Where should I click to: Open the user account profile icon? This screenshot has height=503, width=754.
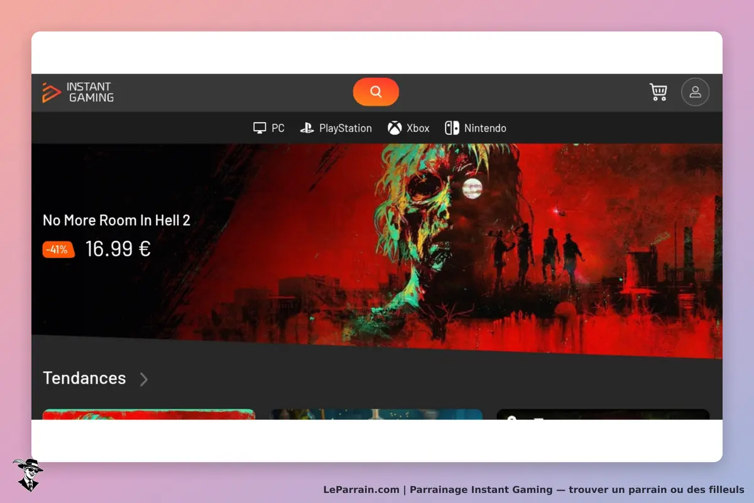(695, 92)
